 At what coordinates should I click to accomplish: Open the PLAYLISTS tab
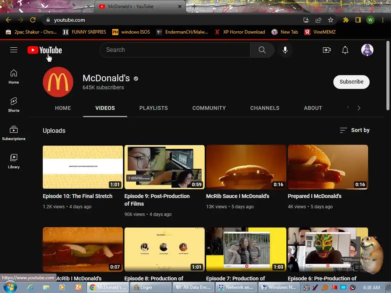153,108
